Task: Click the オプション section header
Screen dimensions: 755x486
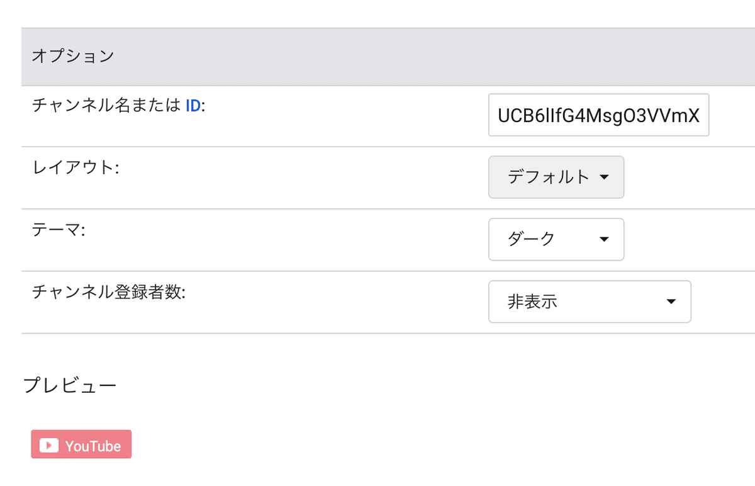Action: (74, 56)
